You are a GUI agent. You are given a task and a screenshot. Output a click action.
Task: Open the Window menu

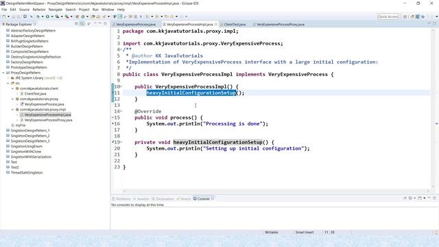108,9
